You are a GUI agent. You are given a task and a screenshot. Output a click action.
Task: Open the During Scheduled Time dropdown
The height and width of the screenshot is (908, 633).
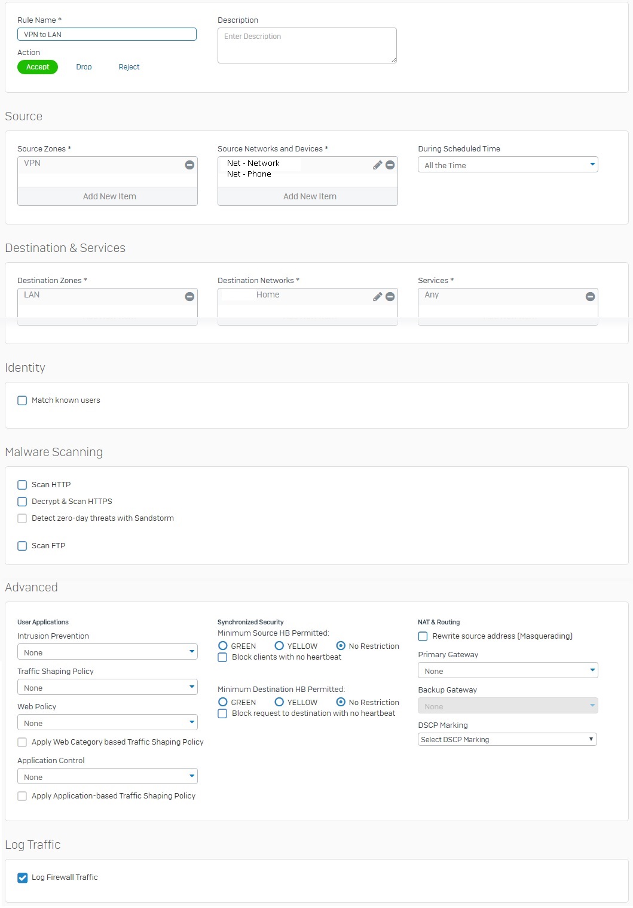508,165
